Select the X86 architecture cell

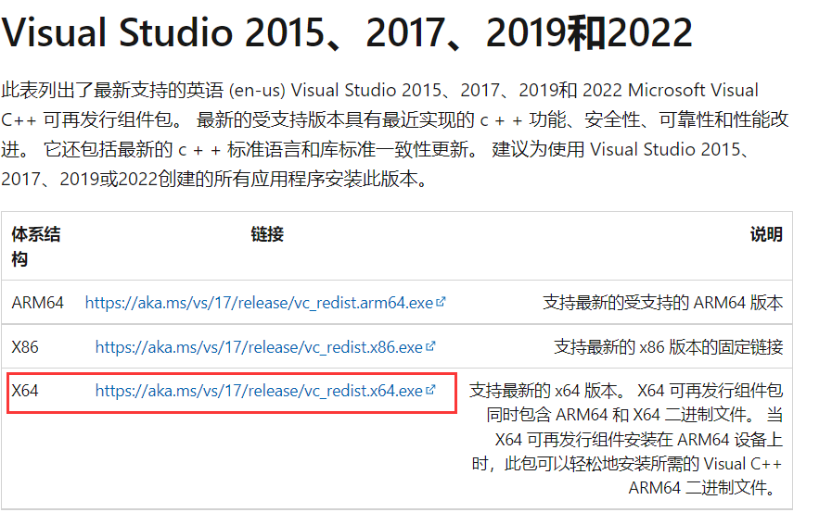25,347
